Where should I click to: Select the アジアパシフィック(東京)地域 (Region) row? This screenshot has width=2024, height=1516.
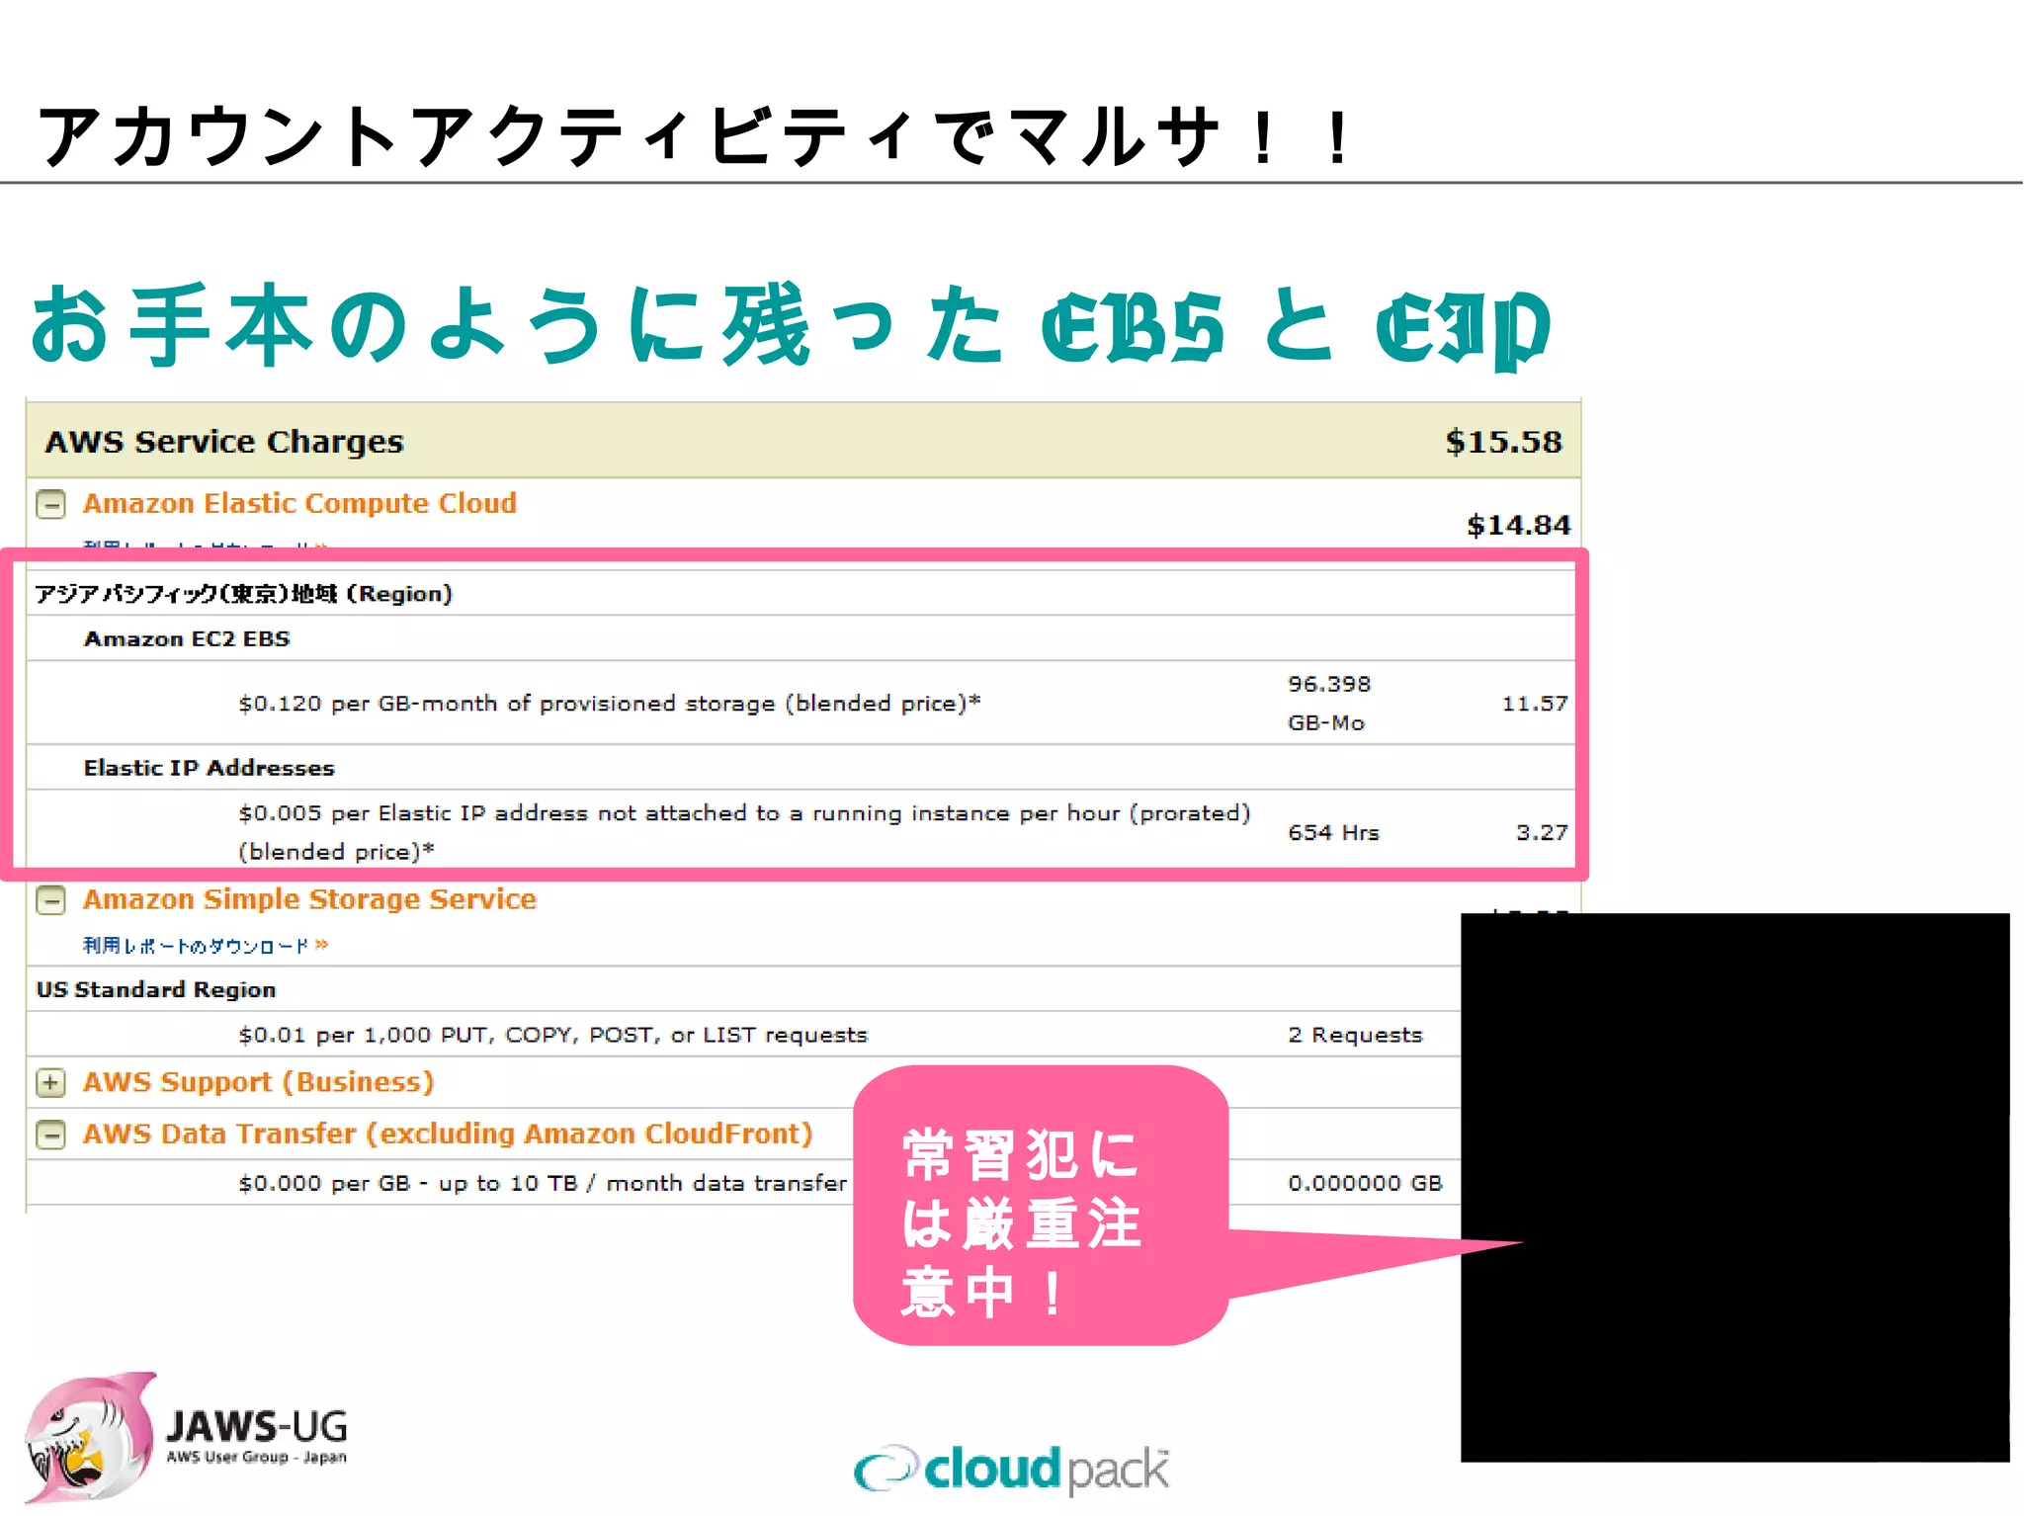(801, 593)
